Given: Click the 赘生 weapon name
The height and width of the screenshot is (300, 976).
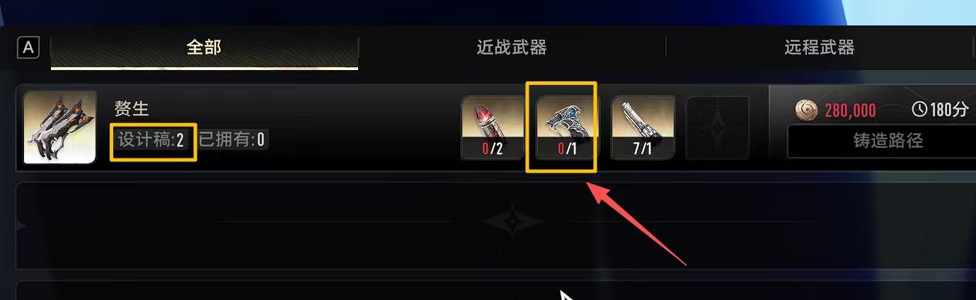Looking at the screenshot, I should [x=132, y=108].
